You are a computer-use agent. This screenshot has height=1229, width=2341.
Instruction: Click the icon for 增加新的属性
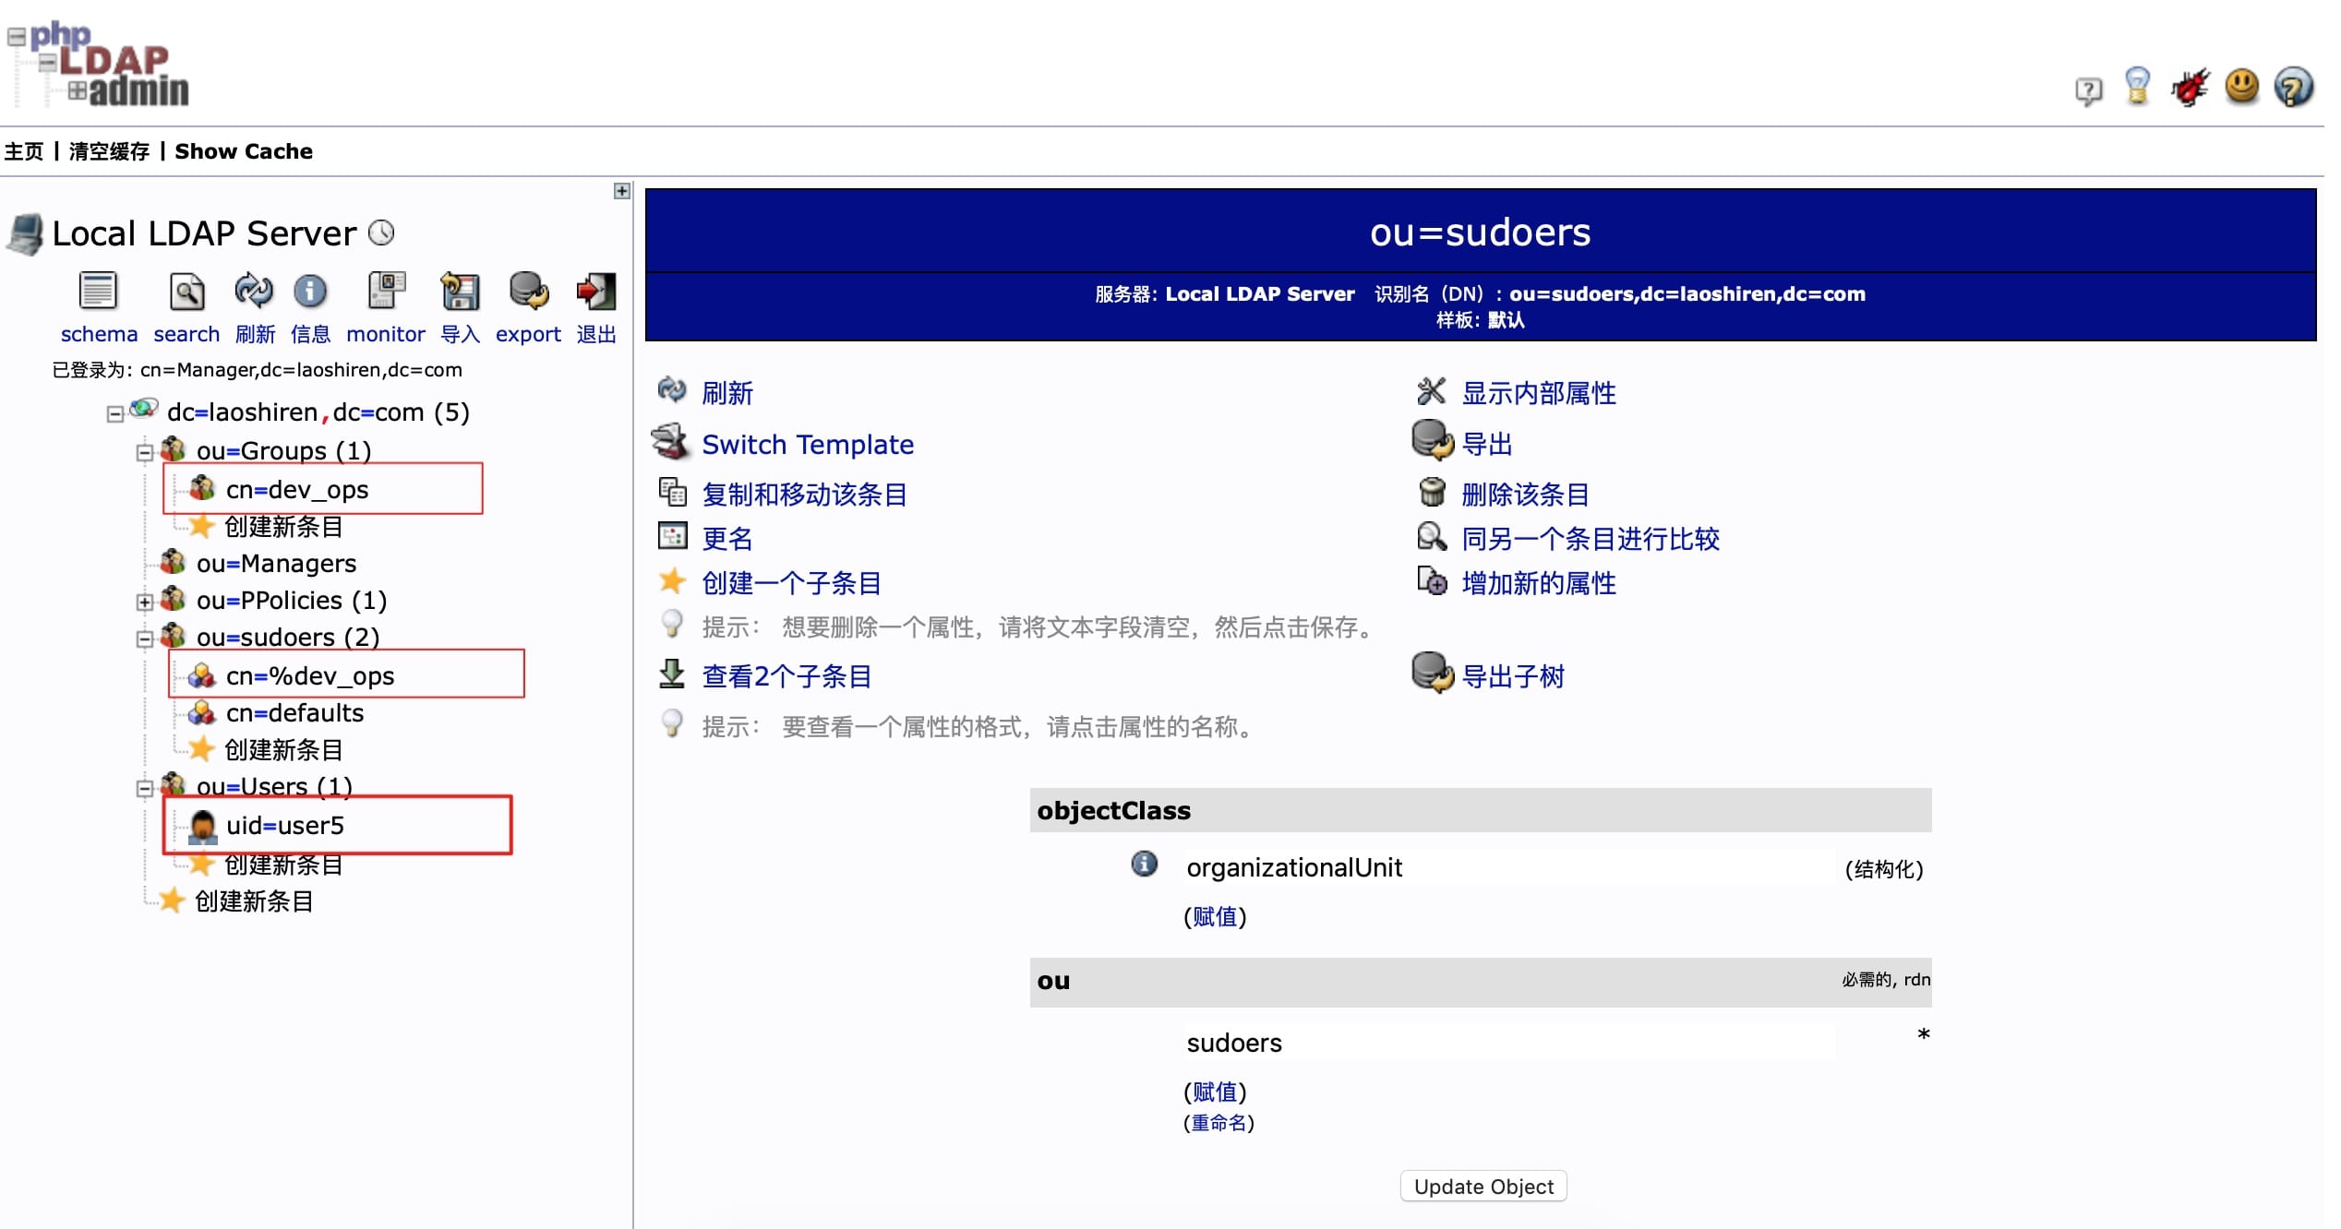click(1432, 581)
